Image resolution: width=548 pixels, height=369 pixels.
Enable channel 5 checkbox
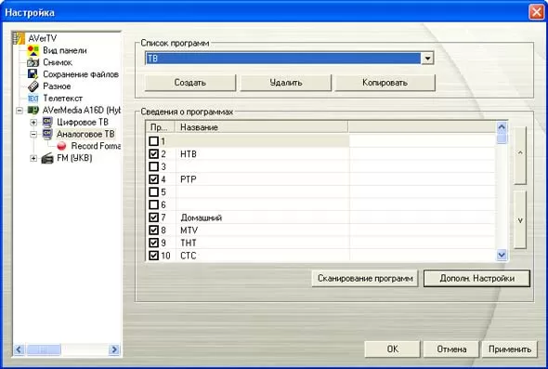(x=153, y=191)
